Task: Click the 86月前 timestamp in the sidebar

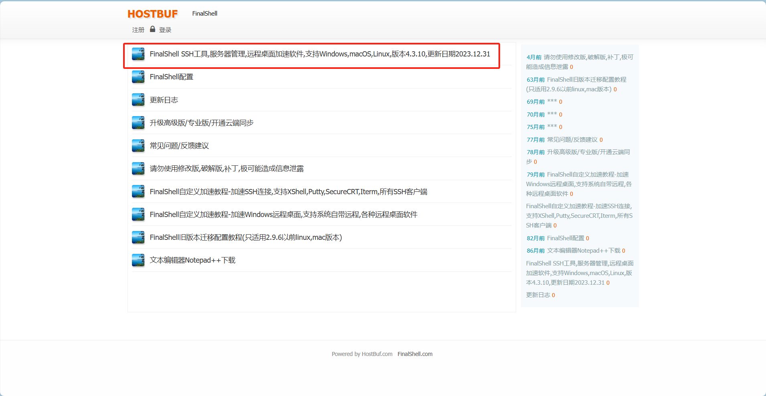Action: pos(536,251)
